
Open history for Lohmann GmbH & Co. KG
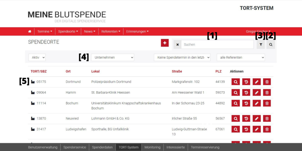pyautogui.click(x=246, y=119)
